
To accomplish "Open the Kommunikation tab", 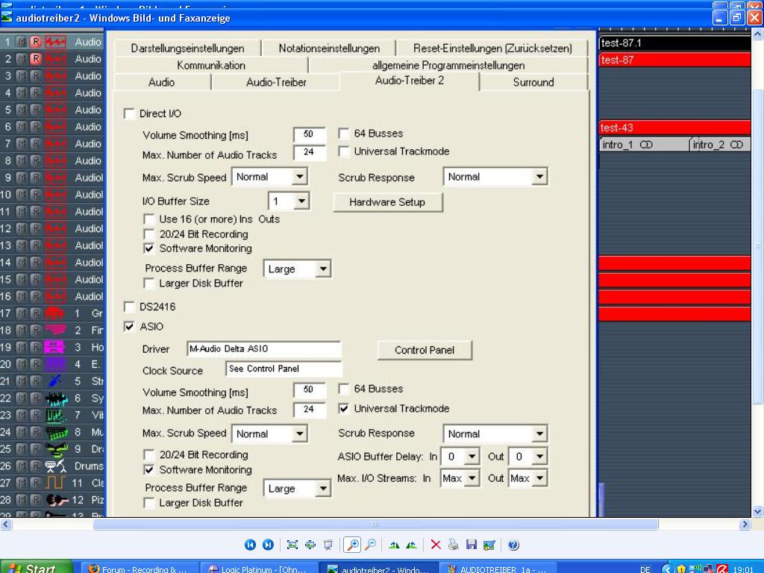I will click(x=211, y=66).
